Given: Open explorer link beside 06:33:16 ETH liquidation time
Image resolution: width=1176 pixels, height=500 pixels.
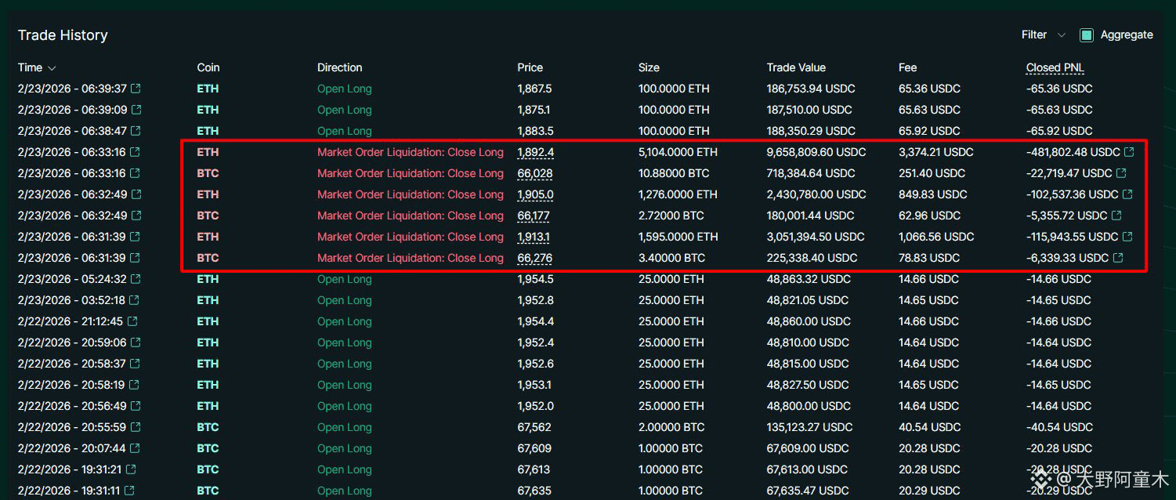Looking at the screenshot, I should (x=135, y=152).
